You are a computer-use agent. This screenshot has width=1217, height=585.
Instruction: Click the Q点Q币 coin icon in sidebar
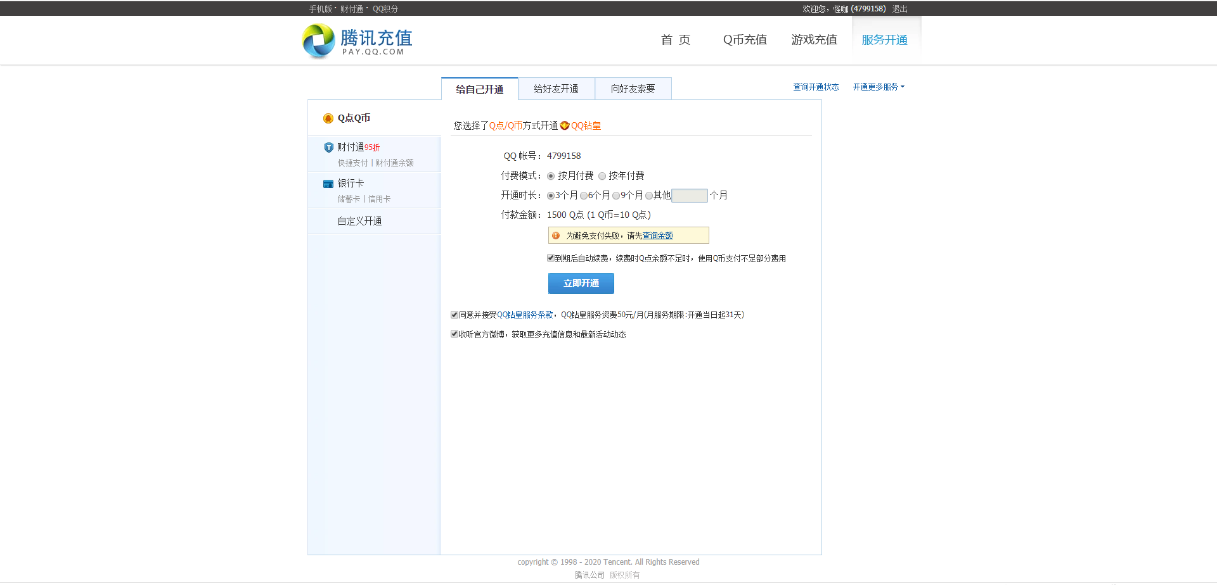pos(328,118)
